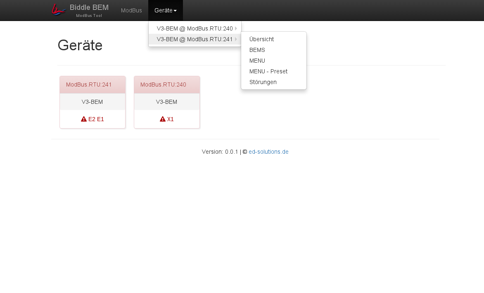Open the ModBus.RTU:241 device card header
The width and height of the screenshot is (484, 293).
(93, 85)
